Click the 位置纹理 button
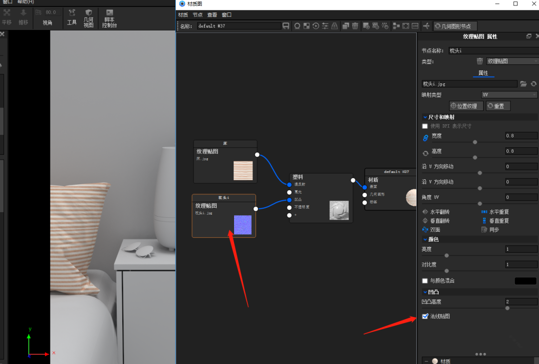This screenshot has width=539, height=364. [x=466, y=106]
